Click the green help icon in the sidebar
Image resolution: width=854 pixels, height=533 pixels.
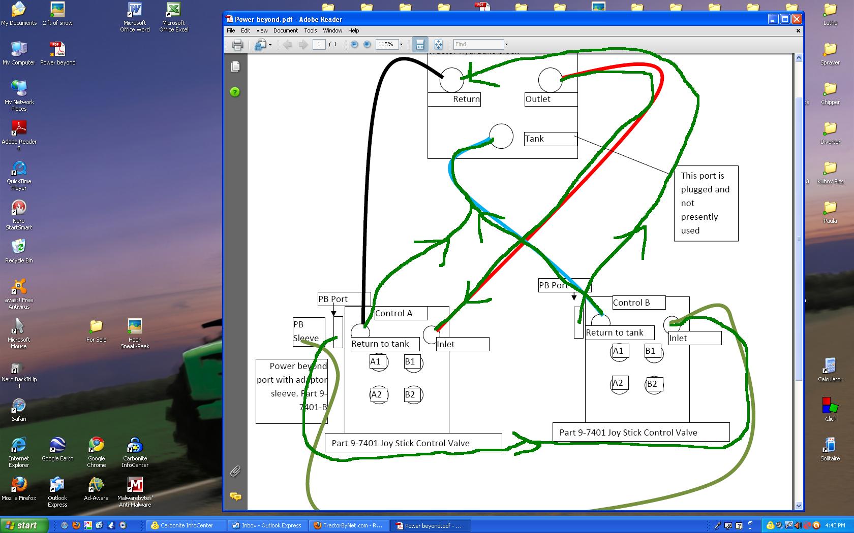coord(235,92)
